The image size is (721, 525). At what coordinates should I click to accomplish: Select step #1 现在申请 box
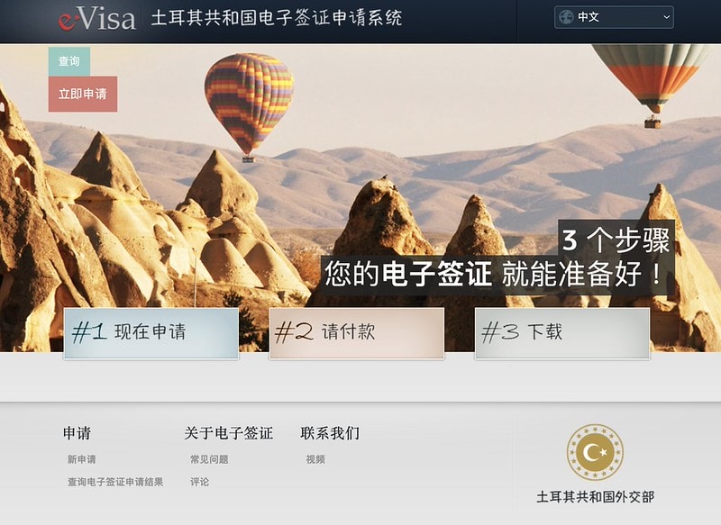(151, 333)
